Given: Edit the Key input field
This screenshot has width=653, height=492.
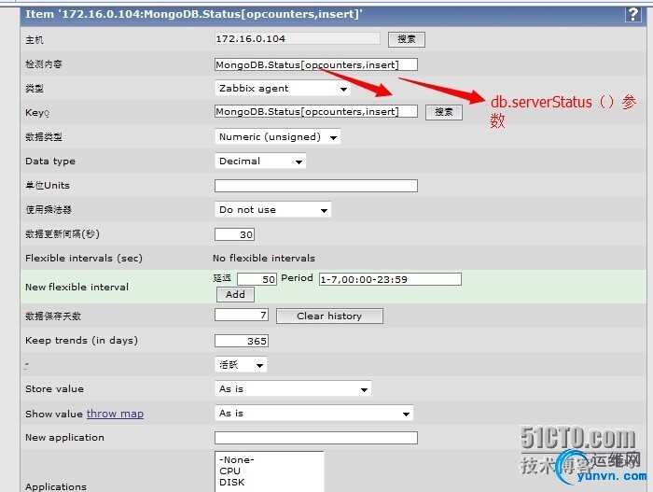Looking at the screenshot, I should point(316,111).
